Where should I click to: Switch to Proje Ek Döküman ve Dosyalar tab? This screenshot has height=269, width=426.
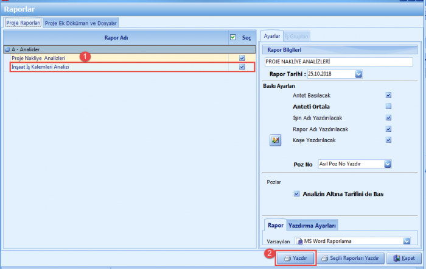81,23
